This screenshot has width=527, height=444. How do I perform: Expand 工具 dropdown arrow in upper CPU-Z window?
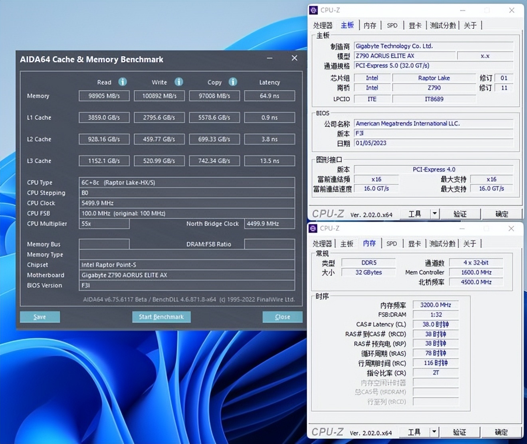(x=434, y=214)
